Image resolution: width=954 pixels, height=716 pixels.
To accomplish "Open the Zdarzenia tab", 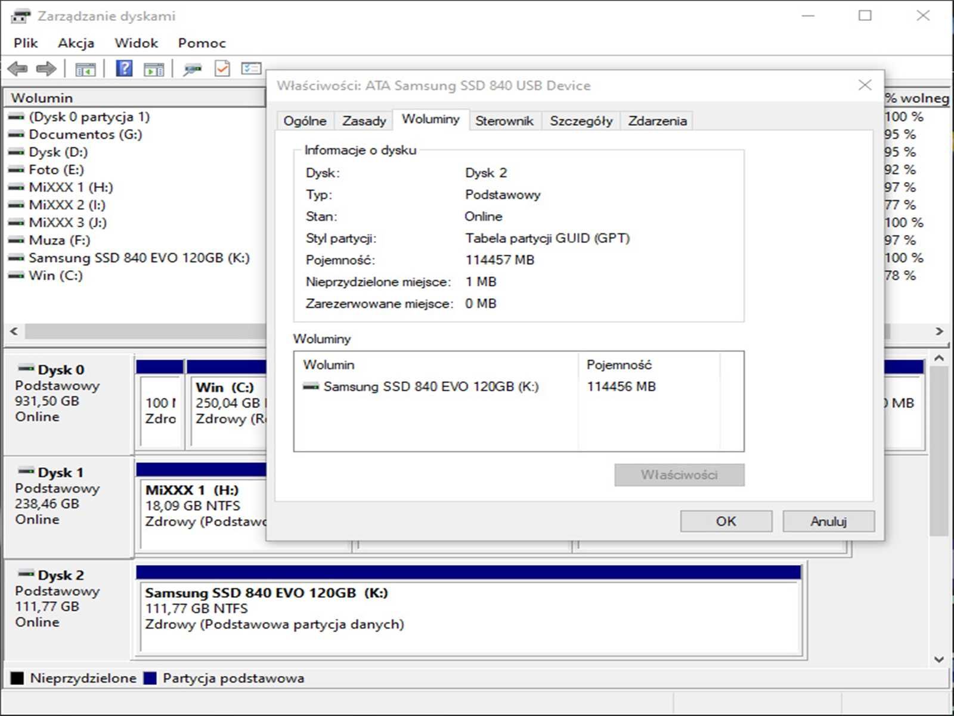I will [657, 121].
